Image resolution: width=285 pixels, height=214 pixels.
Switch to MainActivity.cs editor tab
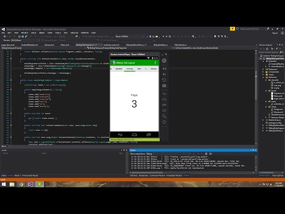180,45
